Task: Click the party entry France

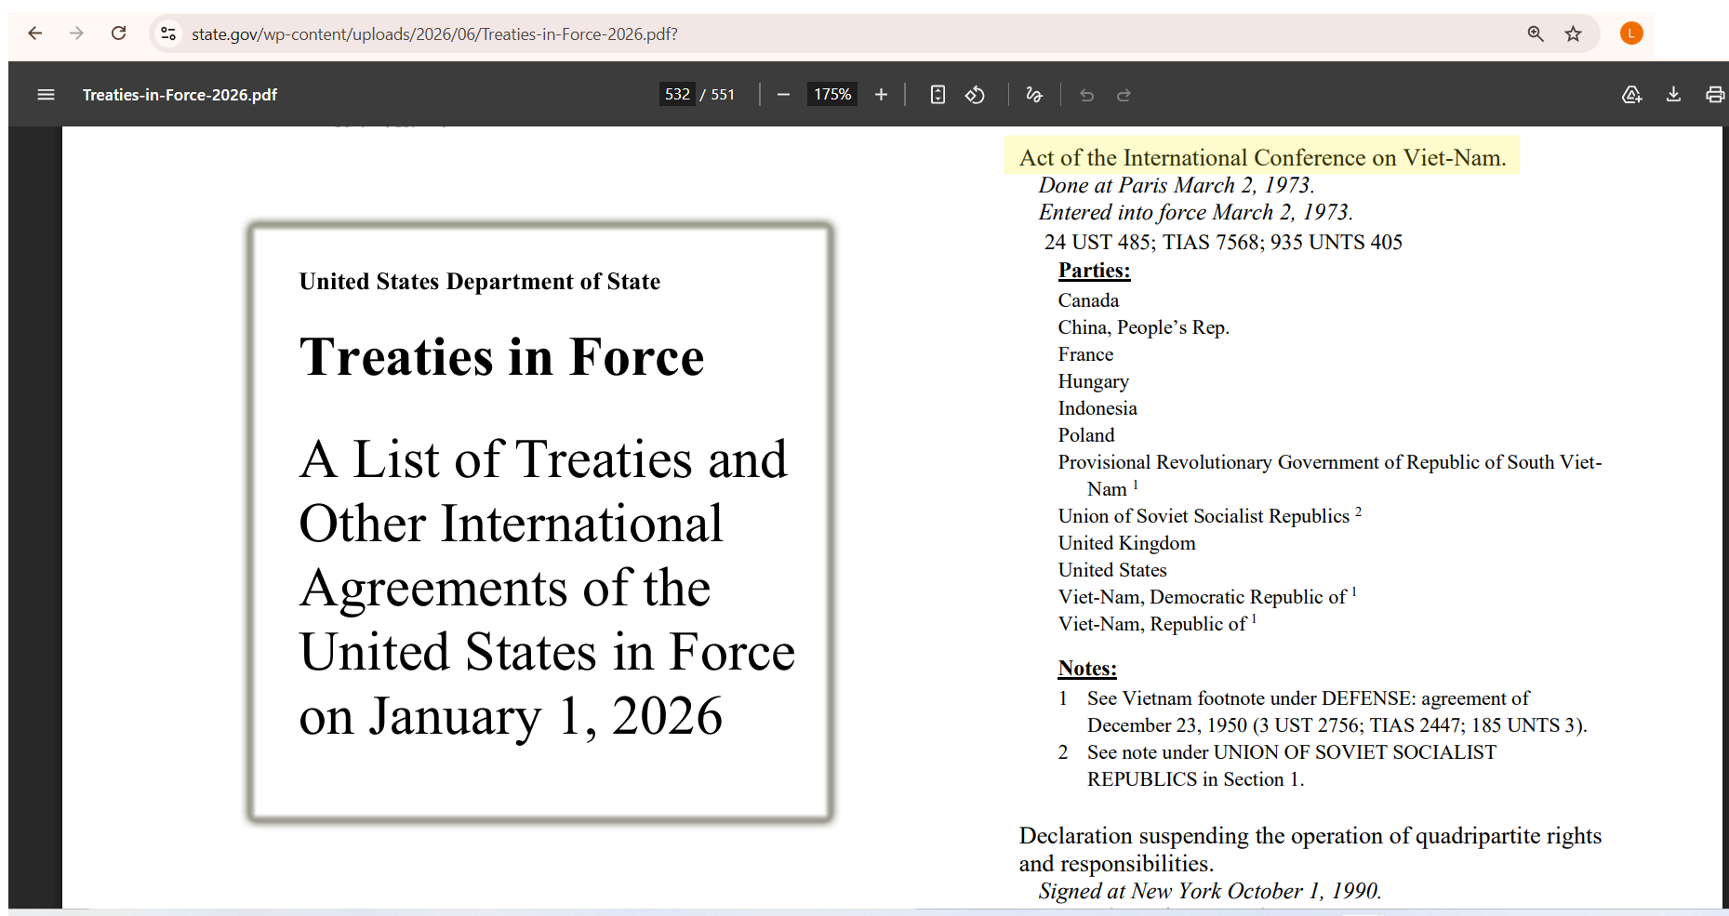Action: (1085, 354)
